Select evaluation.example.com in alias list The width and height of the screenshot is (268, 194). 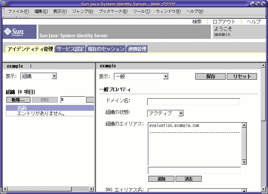(x=174, y=126)
